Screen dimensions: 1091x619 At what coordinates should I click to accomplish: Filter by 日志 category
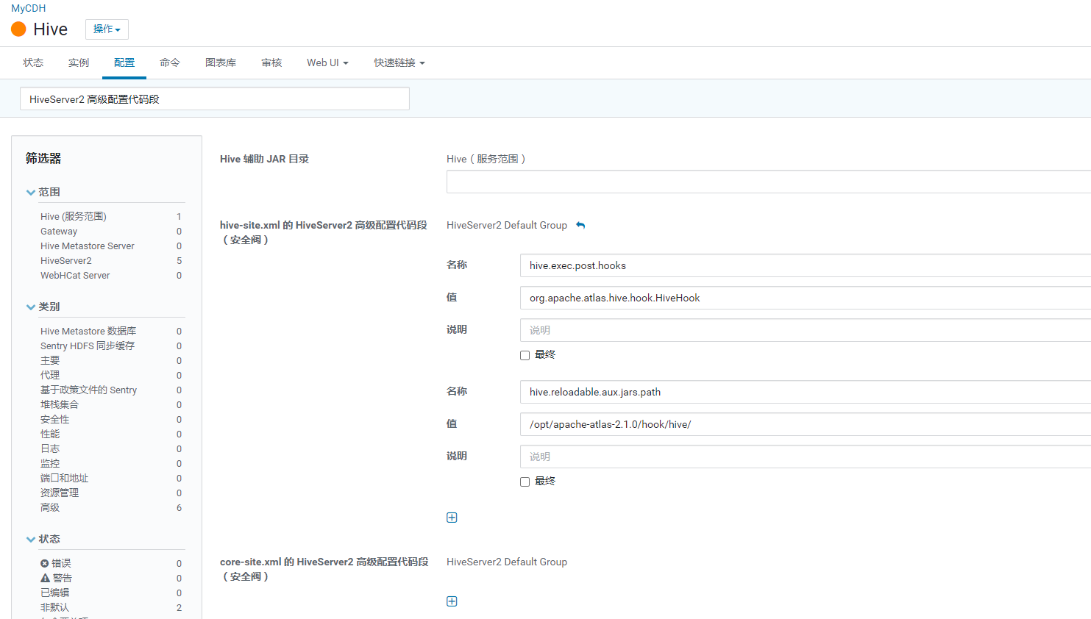pos(50,448)
